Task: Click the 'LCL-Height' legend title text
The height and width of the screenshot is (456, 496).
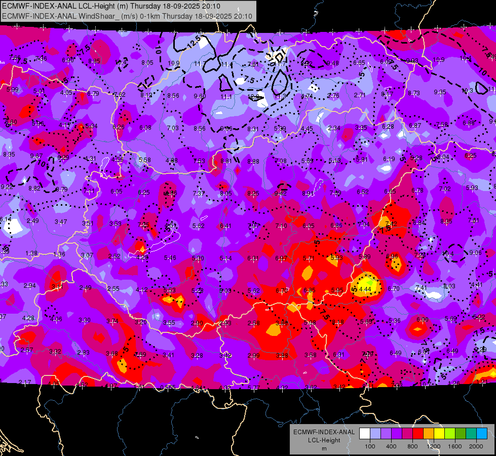Action: click(x=324, y=440)
